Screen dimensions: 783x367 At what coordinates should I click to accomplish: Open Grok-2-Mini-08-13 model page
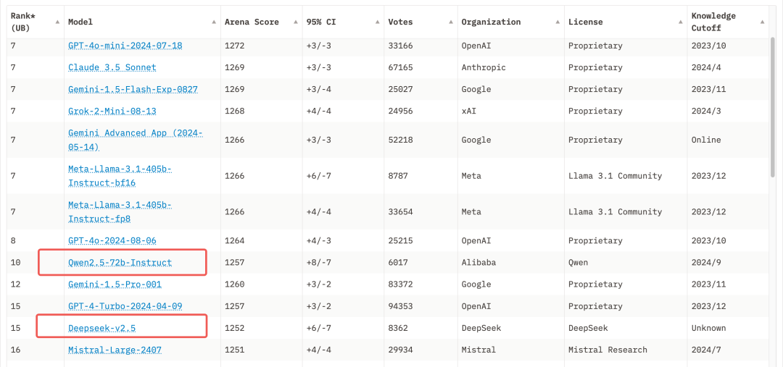[112, 111]
